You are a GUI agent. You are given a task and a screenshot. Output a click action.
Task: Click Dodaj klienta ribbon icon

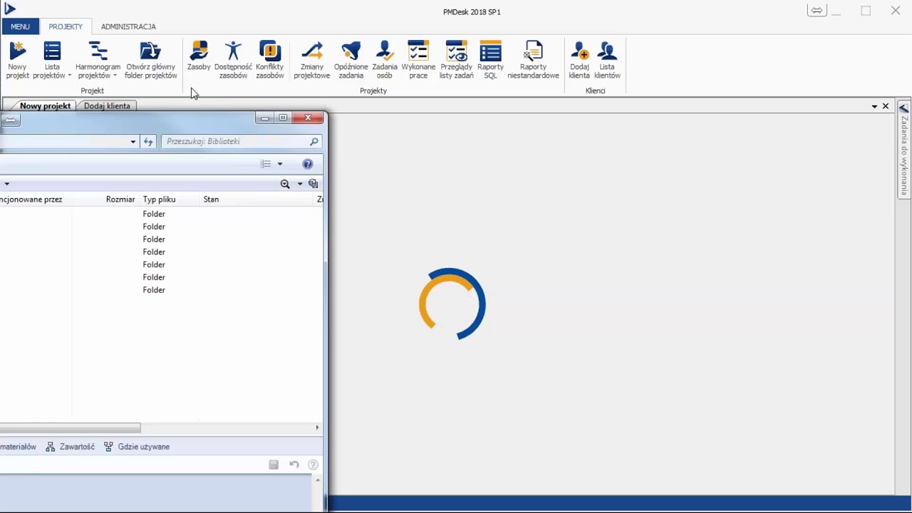(x=579, y=60)
